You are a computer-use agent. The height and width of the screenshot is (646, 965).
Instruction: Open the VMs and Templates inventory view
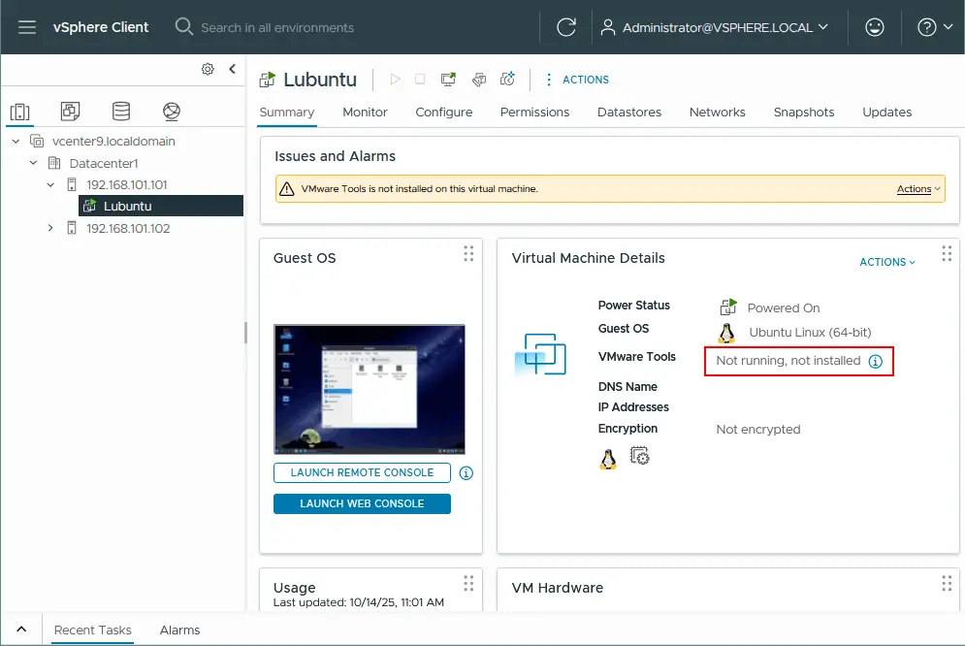click(70, 112)
